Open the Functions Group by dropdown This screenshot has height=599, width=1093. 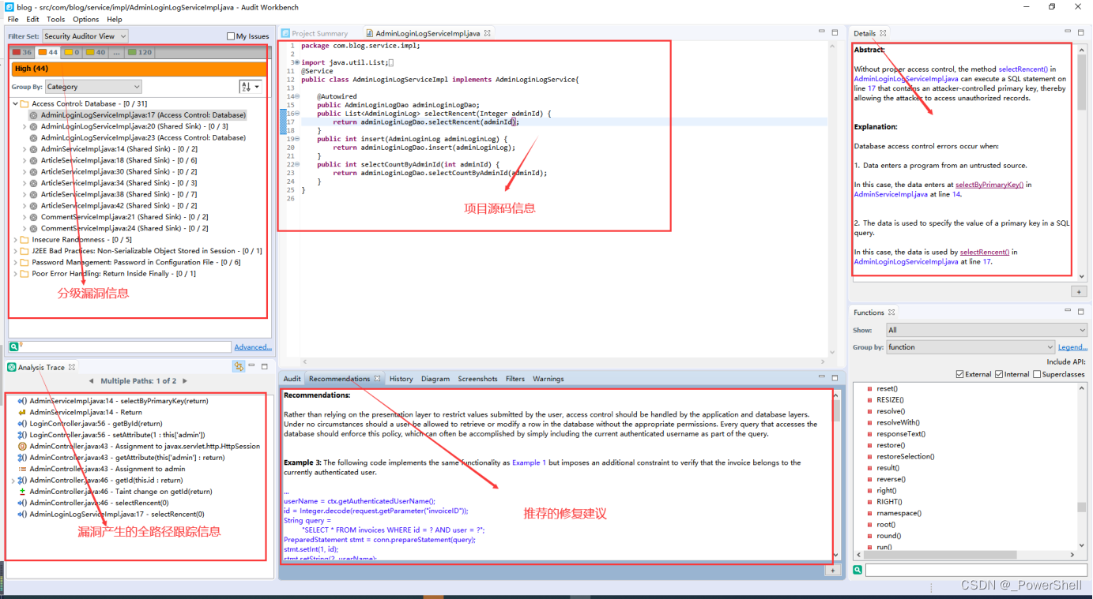[x=970, y=347]
